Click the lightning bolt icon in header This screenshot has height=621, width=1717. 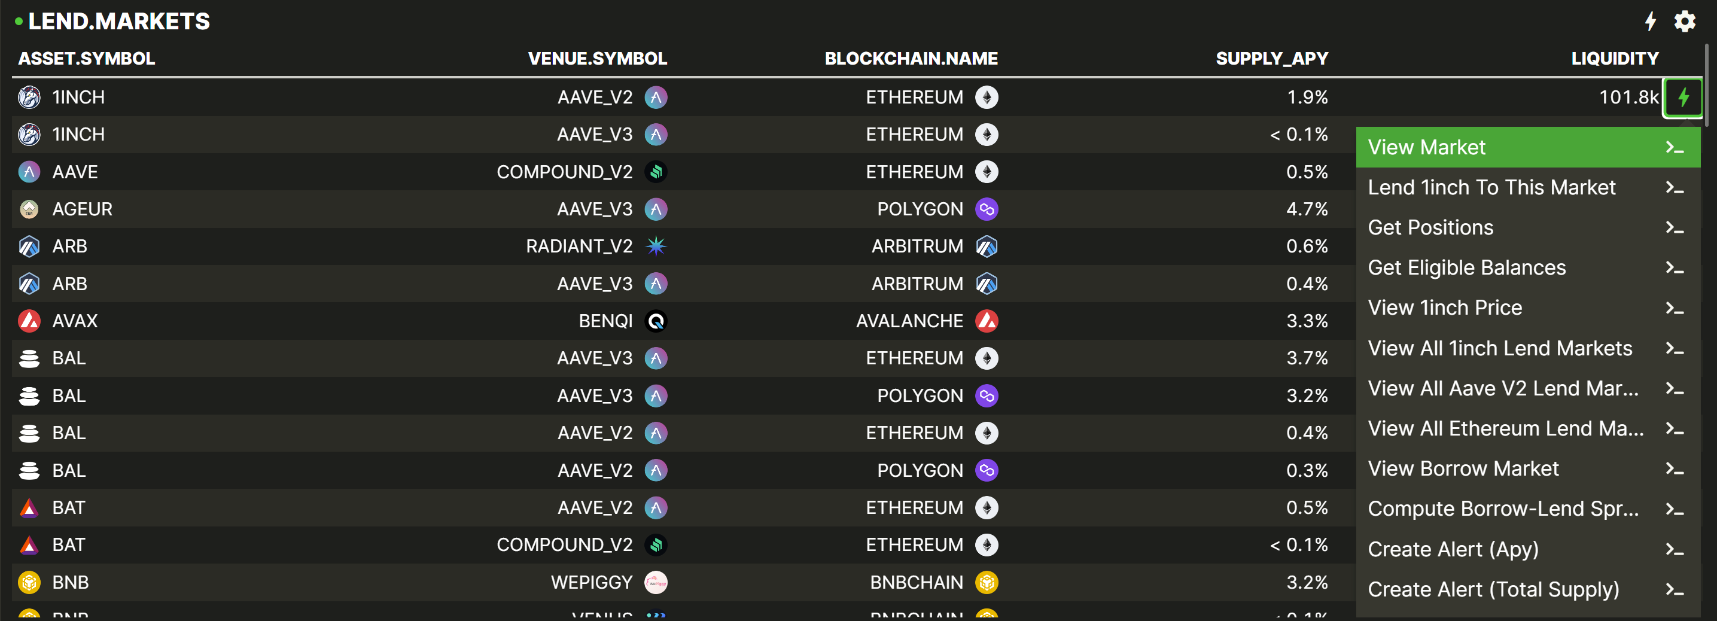click(x=1649, y=22)
